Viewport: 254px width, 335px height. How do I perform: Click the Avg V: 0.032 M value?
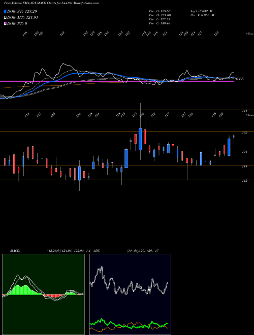click(x=201, y=11)
